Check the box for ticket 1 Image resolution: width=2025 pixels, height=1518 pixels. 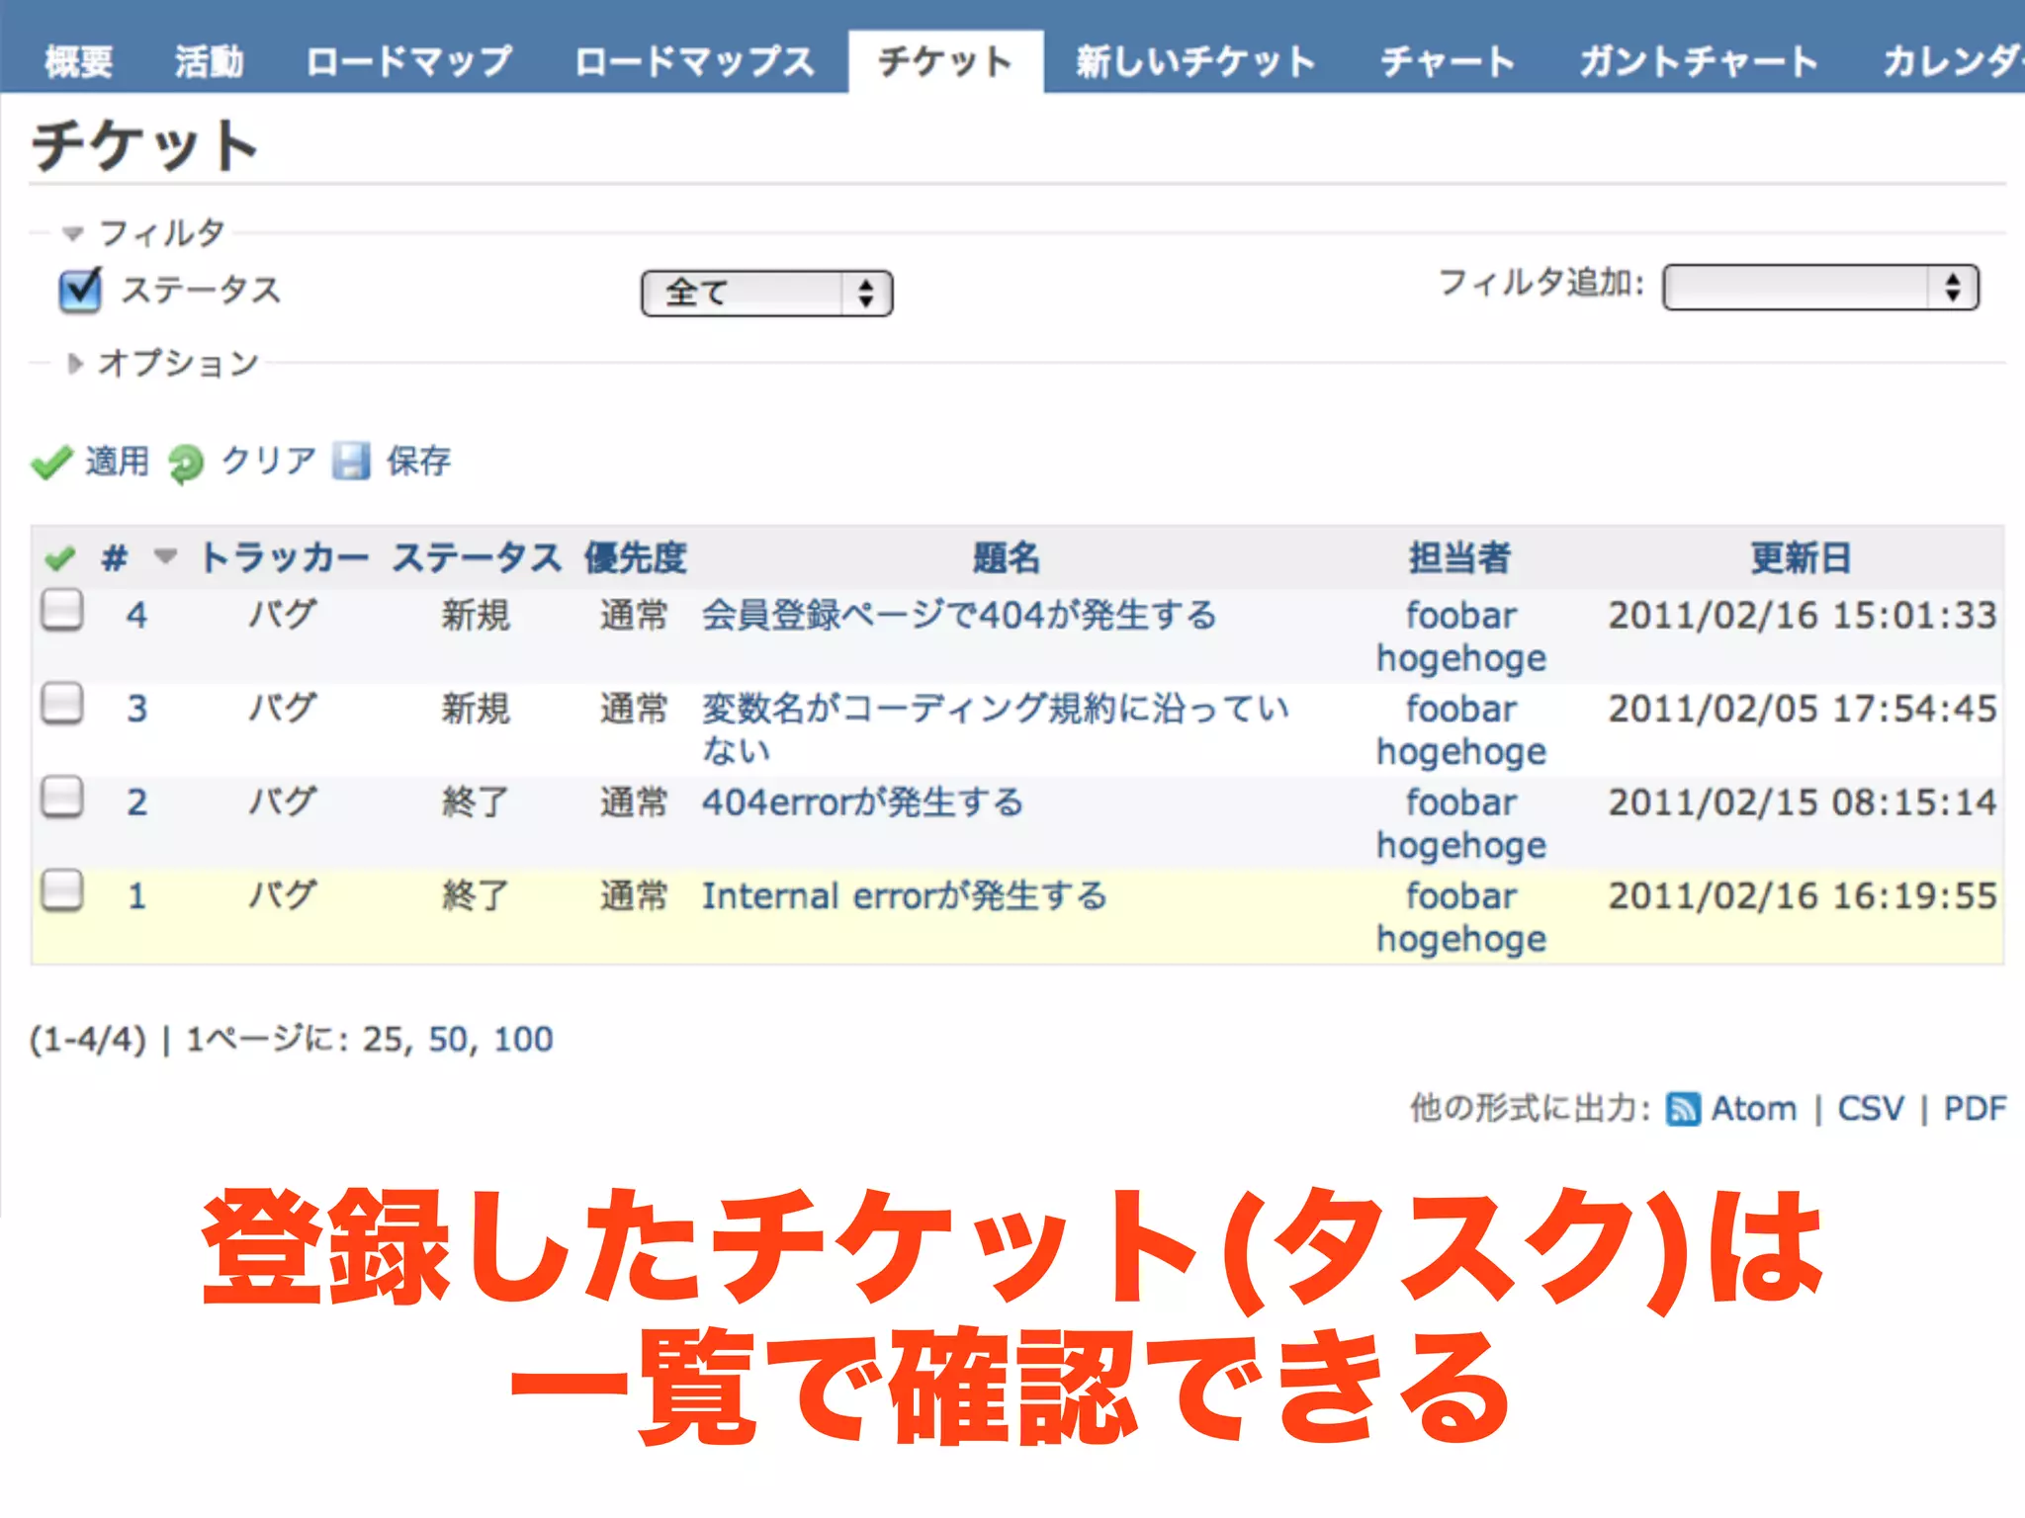coord(61,890)
